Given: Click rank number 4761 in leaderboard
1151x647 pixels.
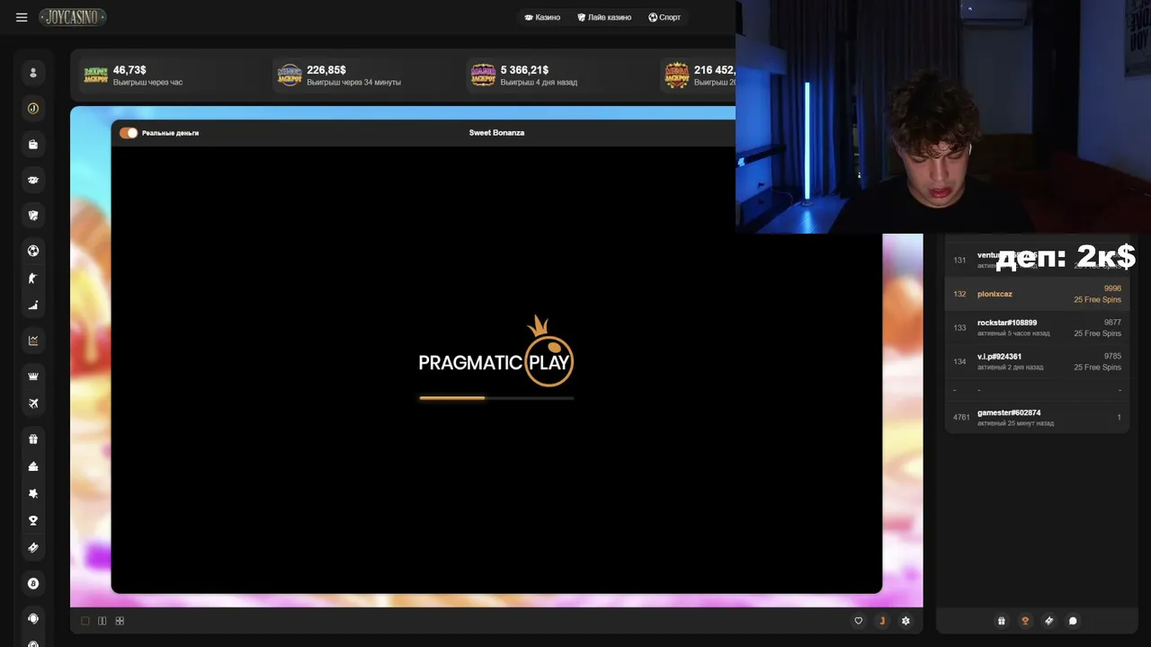Looking at the screenshot, I should (x=961, y=418).
